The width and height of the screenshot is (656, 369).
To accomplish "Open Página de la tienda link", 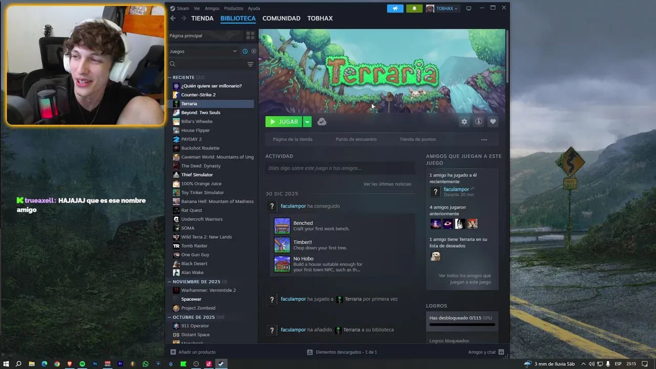I will pos(293,139).
